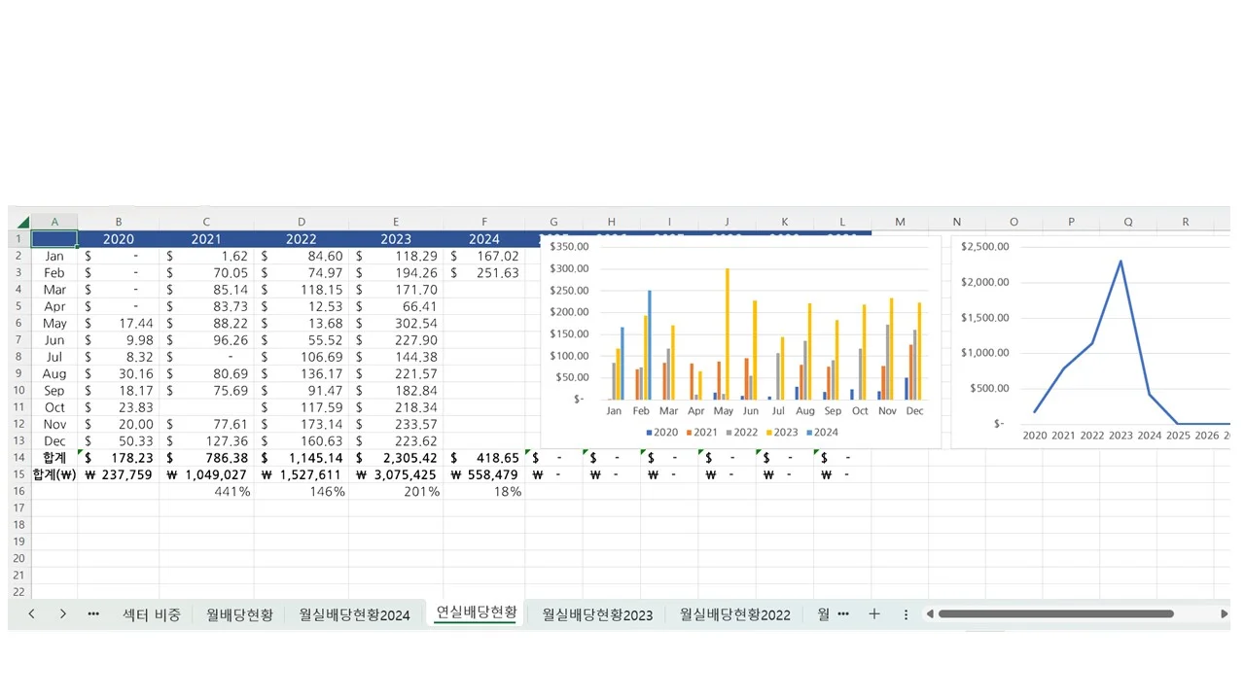This screenshot has width=1245, height=700.
Task: Click the 2022 total 1,145.14 cell
Action: 302,458
